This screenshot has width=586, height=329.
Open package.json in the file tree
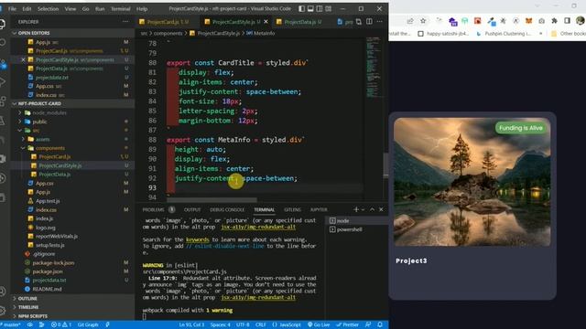pyautogui.click(x=48, y=271)
